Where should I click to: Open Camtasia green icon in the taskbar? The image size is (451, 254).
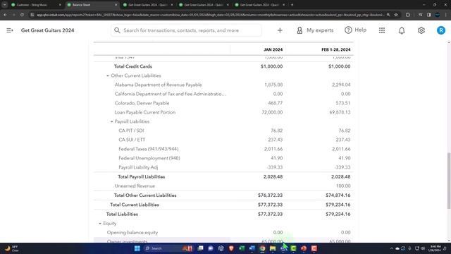pos(293,248)
